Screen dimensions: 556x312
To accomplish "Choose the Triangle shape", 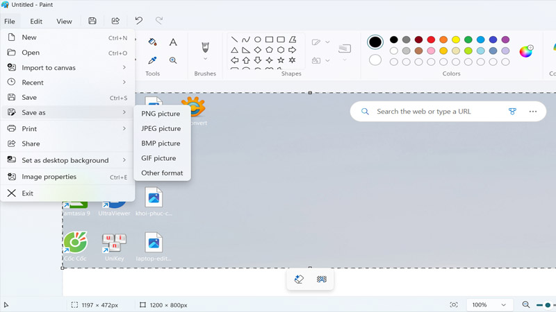I will [x=234, y=50].
